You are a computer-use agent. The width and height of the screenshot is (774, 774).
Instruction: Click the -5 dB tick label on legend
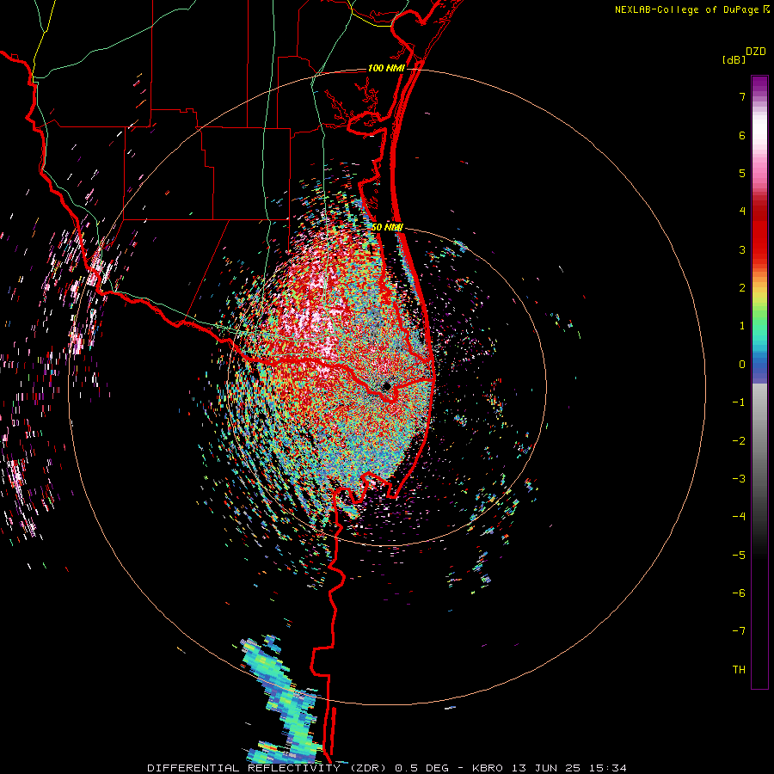pyautogui.click(x=739, y=555)
